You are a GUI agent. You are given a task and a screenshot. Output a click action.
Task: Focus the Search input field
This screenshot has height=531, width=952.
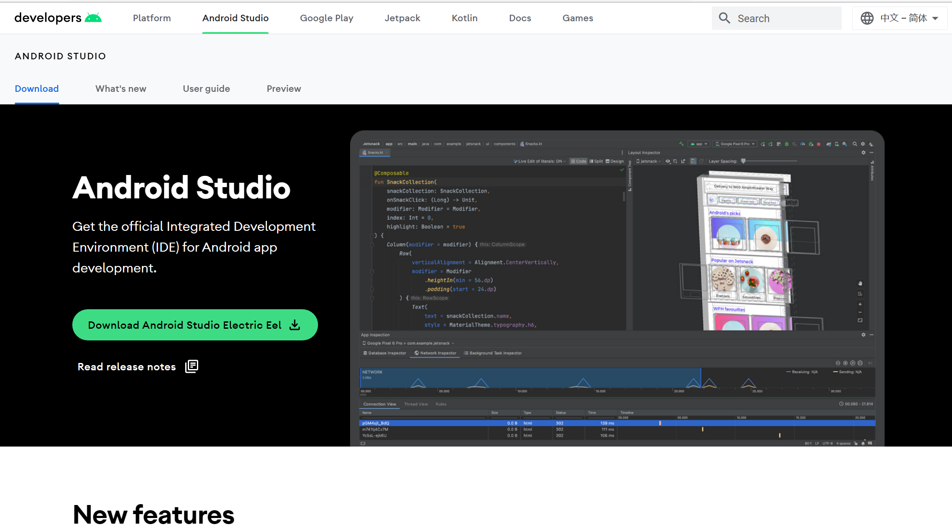pos(777,18)
